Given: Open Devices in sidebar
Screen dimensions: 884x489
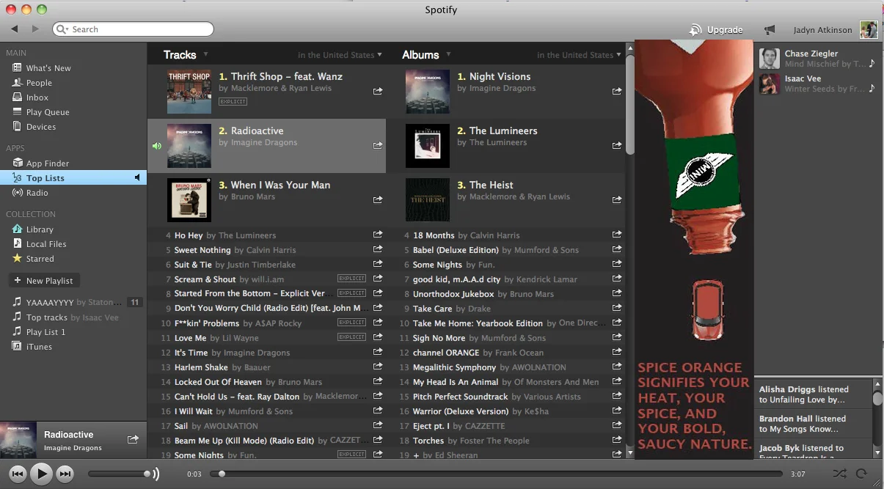Looking at the screenshot, I should [x=41, y=127].
